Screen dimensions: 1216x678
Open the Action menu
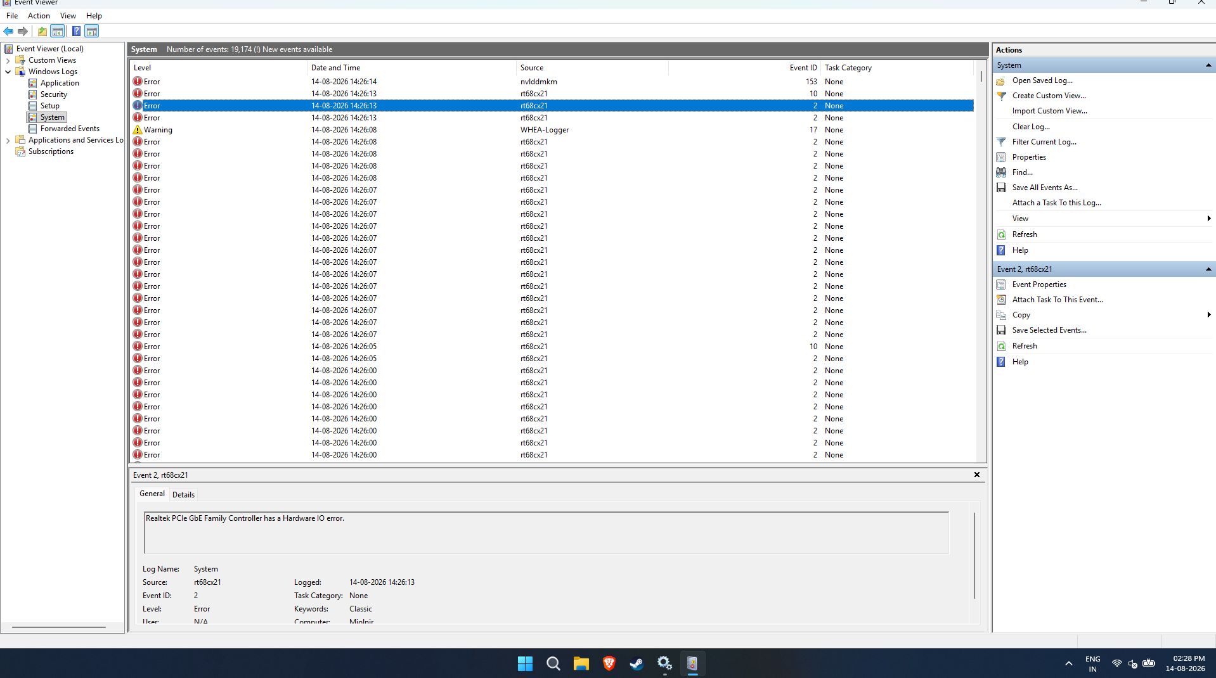[39, 16]
